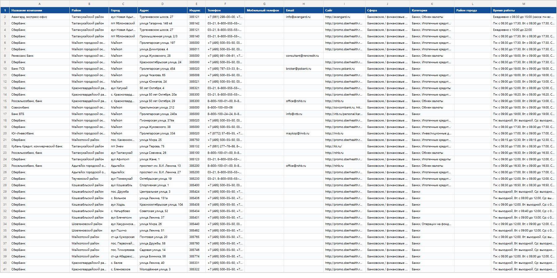
Task: Click the http://sovcombank.ru site cell
Action: click(344, 108)
